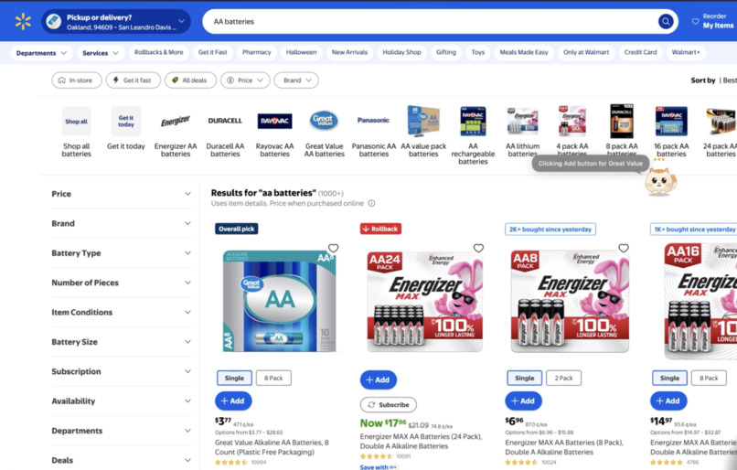This screenshot has width=737, height=470.
Task: Open the Energizer AA batteries brand tile
Action: tap(176, 132)
